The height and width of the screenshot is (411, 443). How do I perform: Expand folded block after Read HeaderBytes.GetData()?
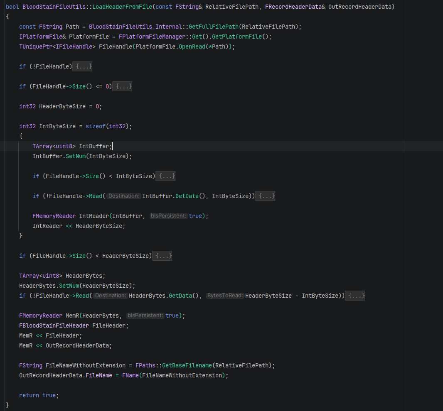(x=355, y=296)
